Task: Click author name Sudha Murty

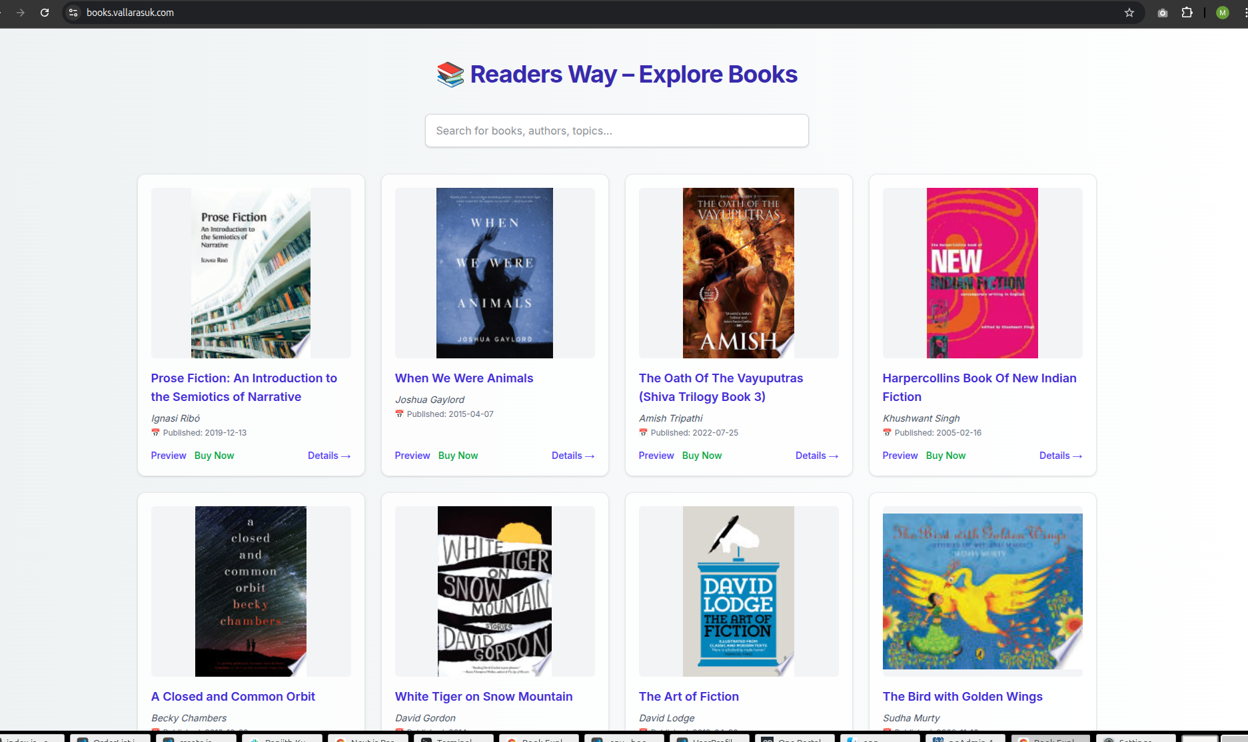Action: coord(912,718)
